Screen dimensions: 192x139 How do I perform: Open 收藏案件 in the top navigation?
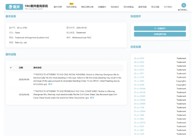point(102,7)
